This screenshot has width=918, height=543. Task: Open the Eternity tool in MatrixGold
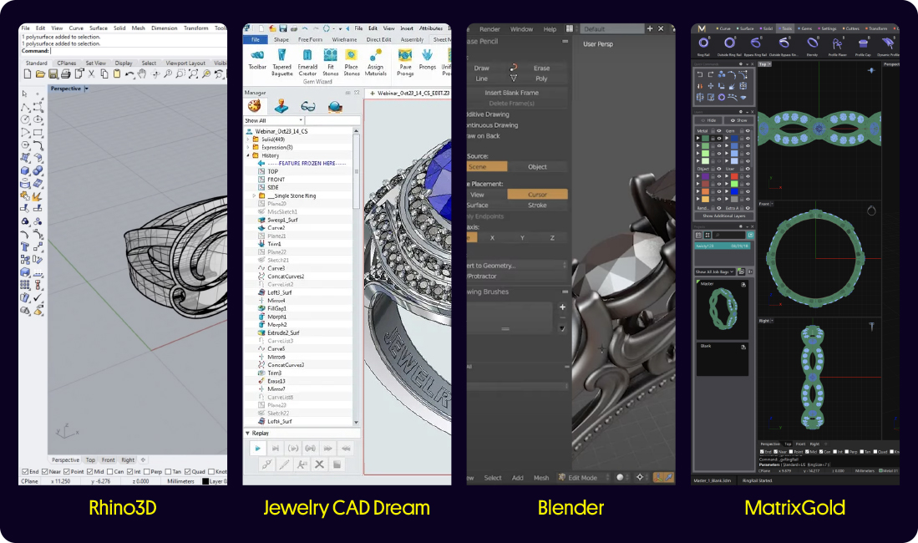tap(813, 43)
